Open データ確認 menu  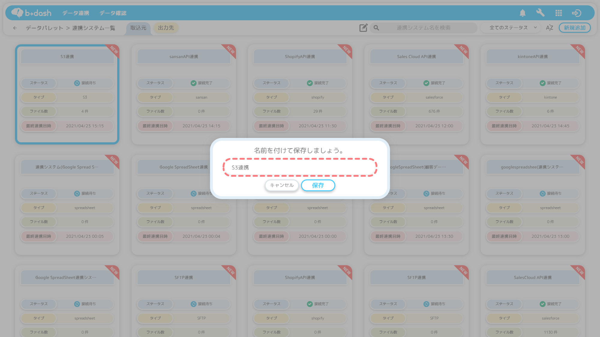click(x=113, y=13)
